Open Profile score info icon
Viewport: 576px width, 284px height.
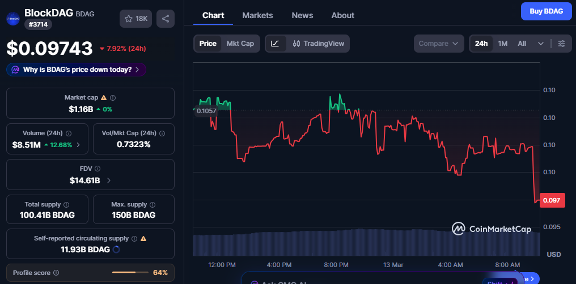coord(56,273)
